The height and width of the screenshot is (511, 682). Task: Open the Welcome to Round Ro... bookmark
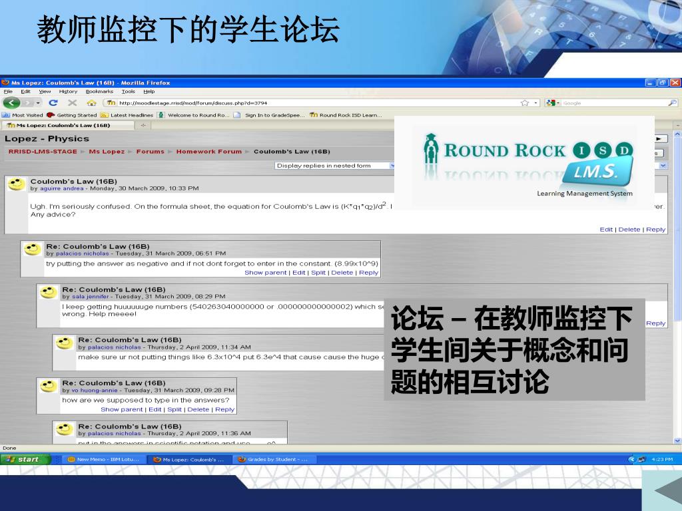[x=194, y=115]
